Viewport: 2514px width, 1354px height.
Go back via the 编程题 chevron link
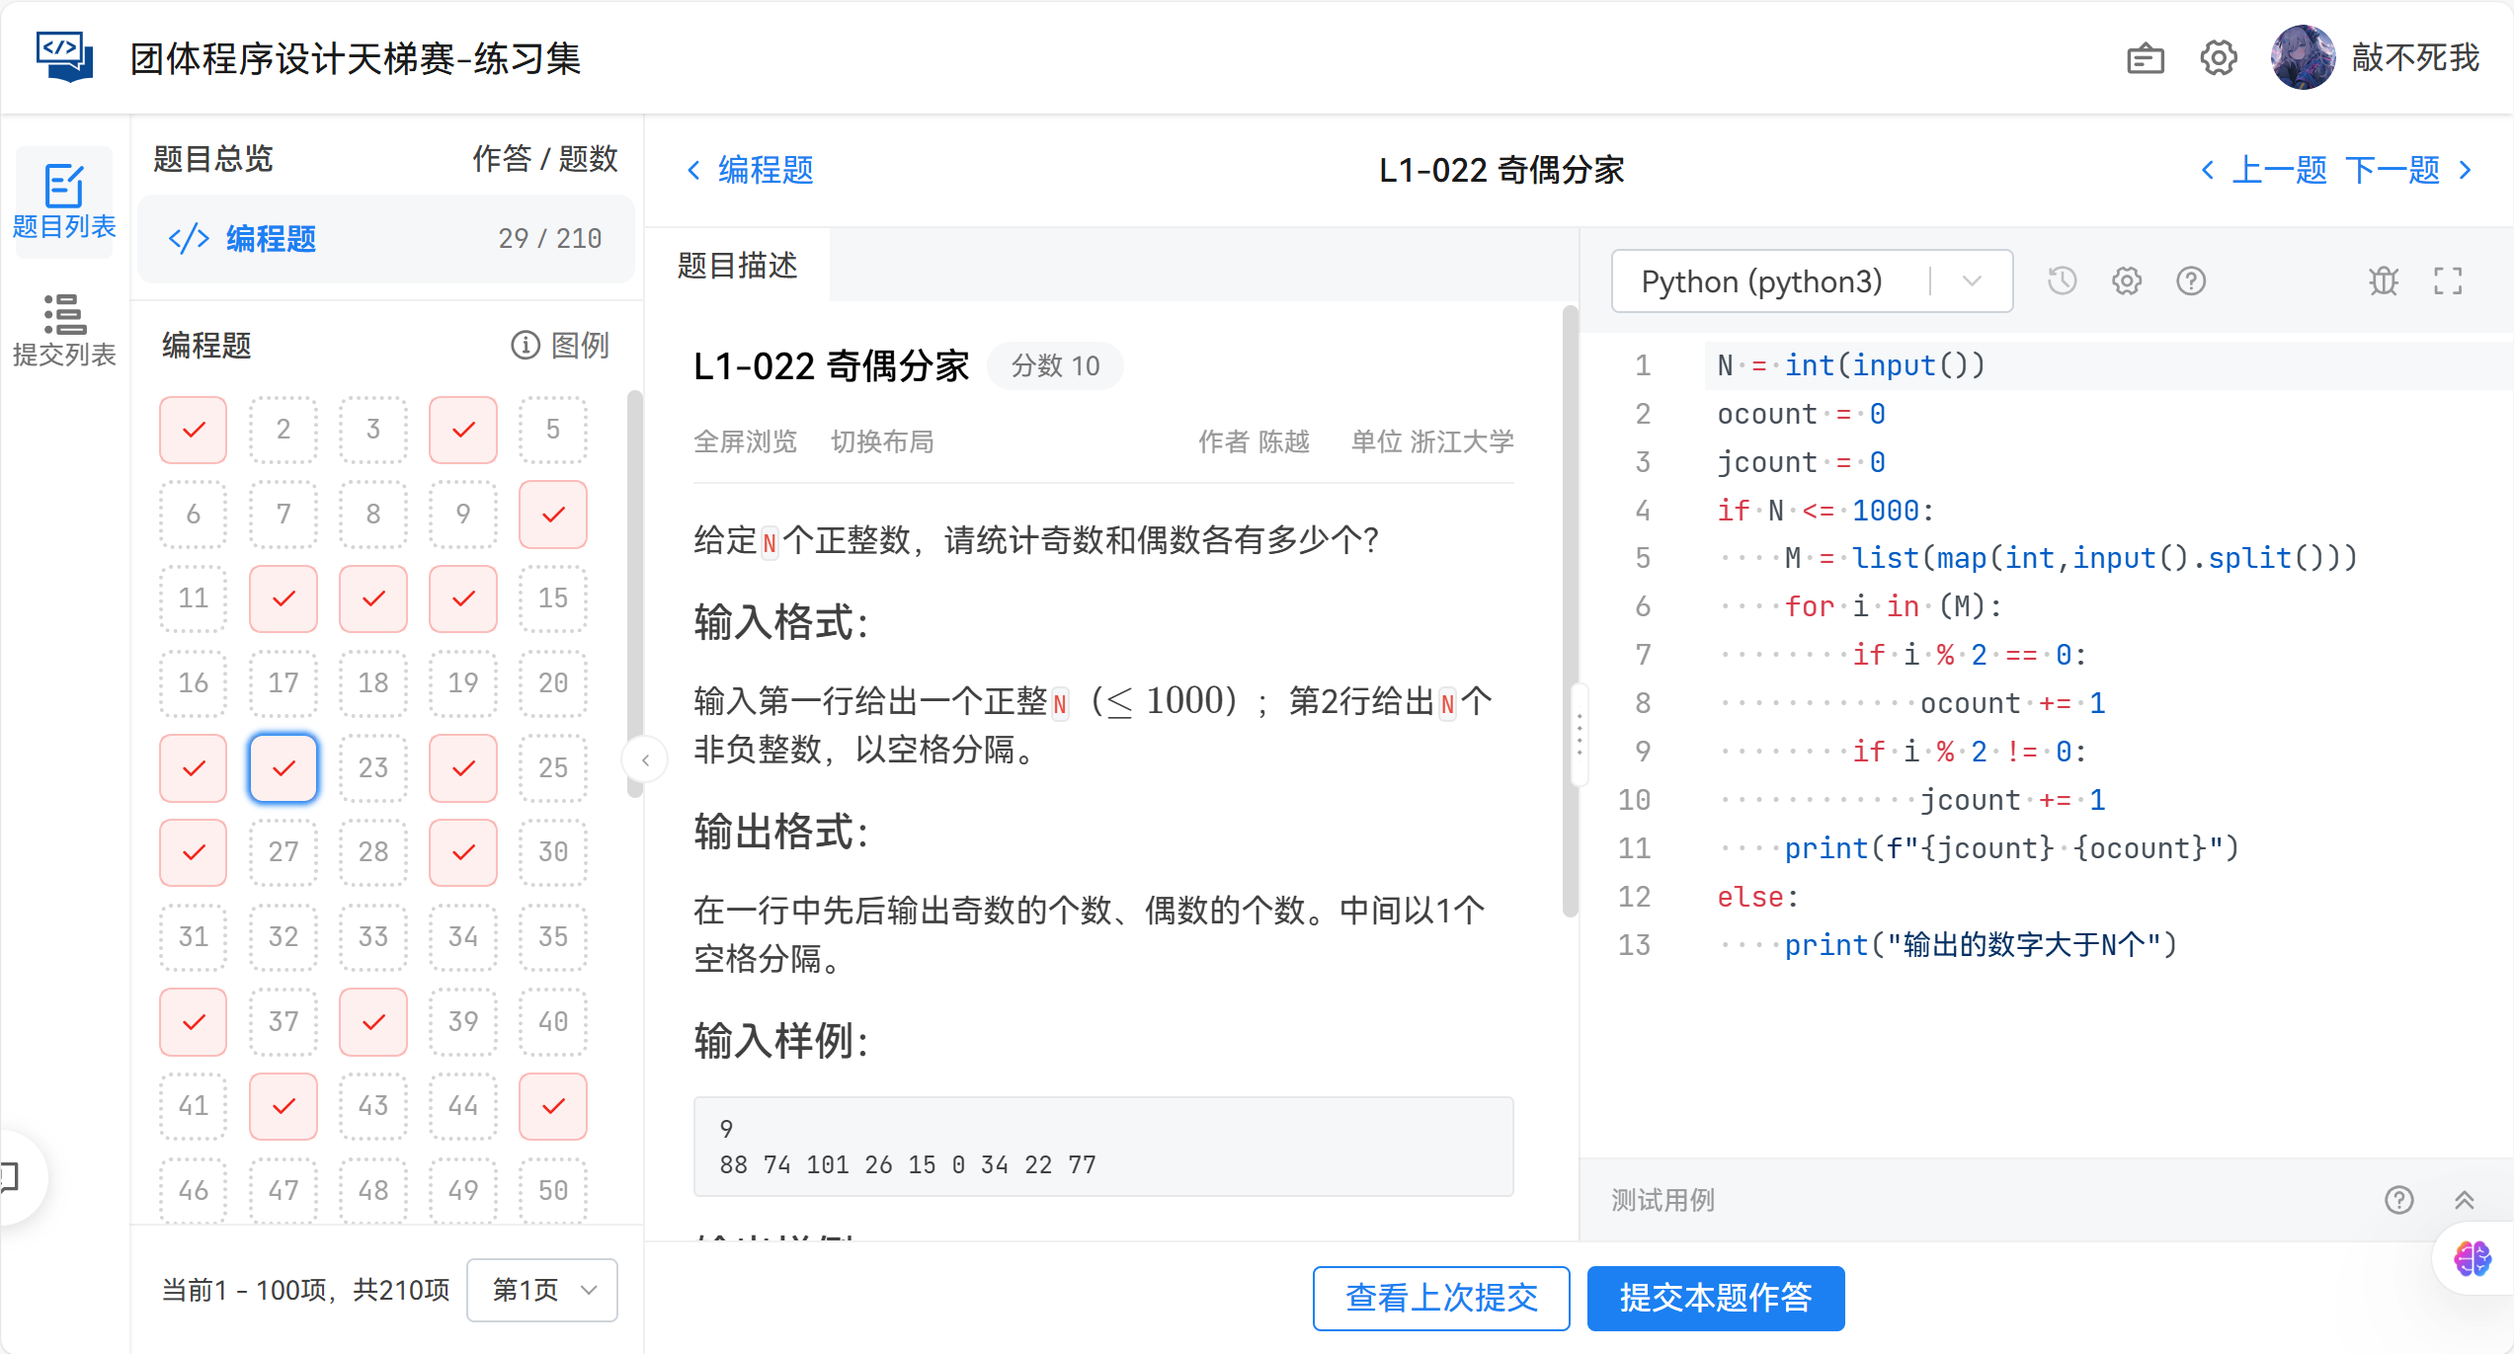tap(751, 170)
